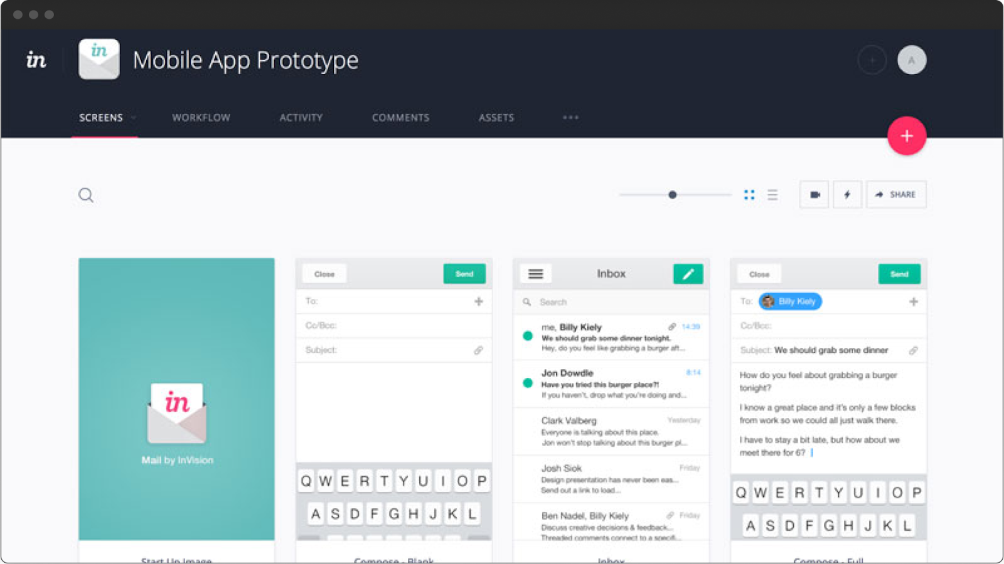Click the Send button in Compose Blank screen
Image resolution: width=1004 pixels, height=564 pixels.
(464, 274)
